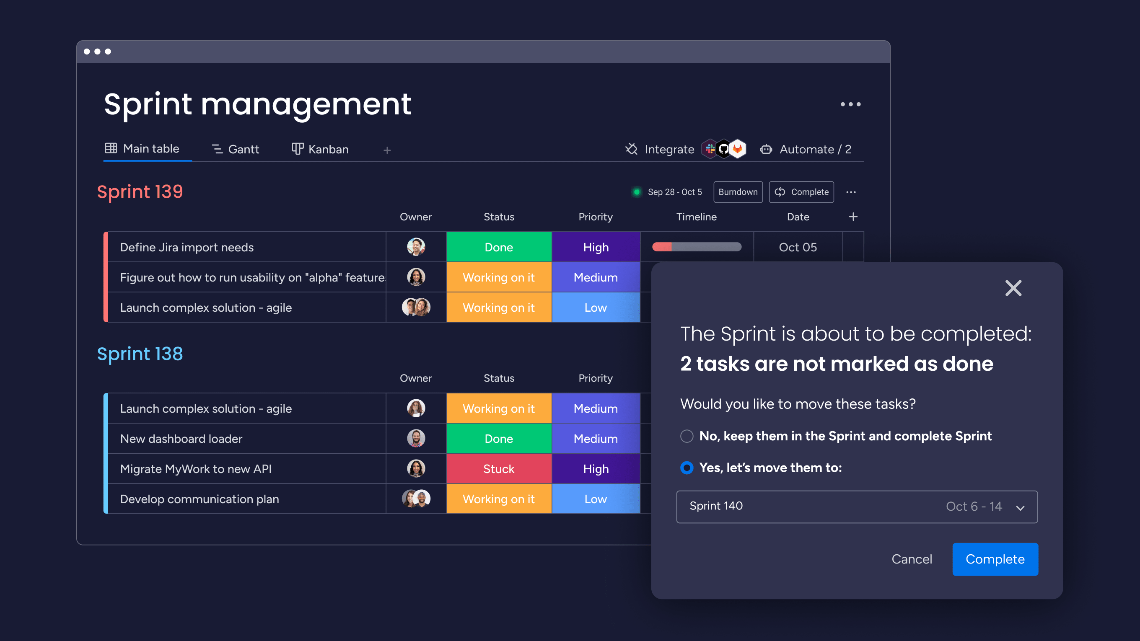Click the three-dot overflow menu top right
Viewport: 1140px width, 641px height.
coord(851,104)
